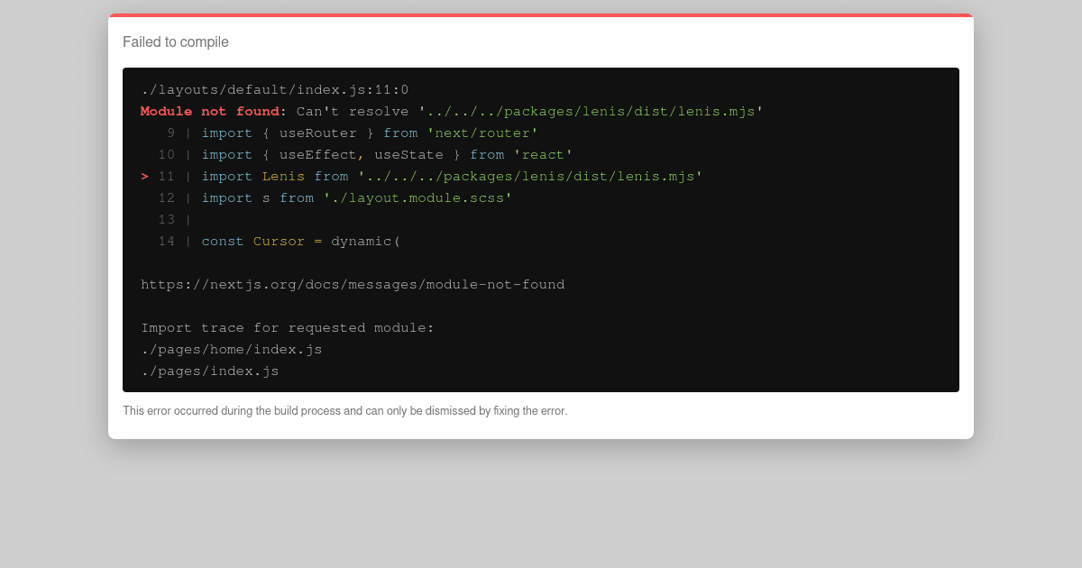
Task: Click the useRouter import on line 9
Action: point(317,133)
